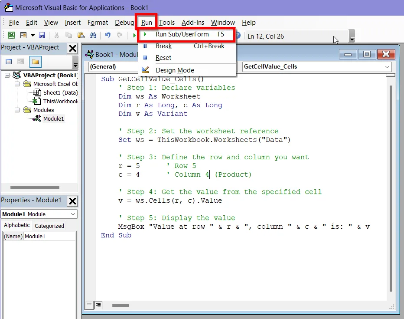
Task: Choose Run Sub/UserForm F5 menu item
Action: pyautogui.click(x=187, y=34)
